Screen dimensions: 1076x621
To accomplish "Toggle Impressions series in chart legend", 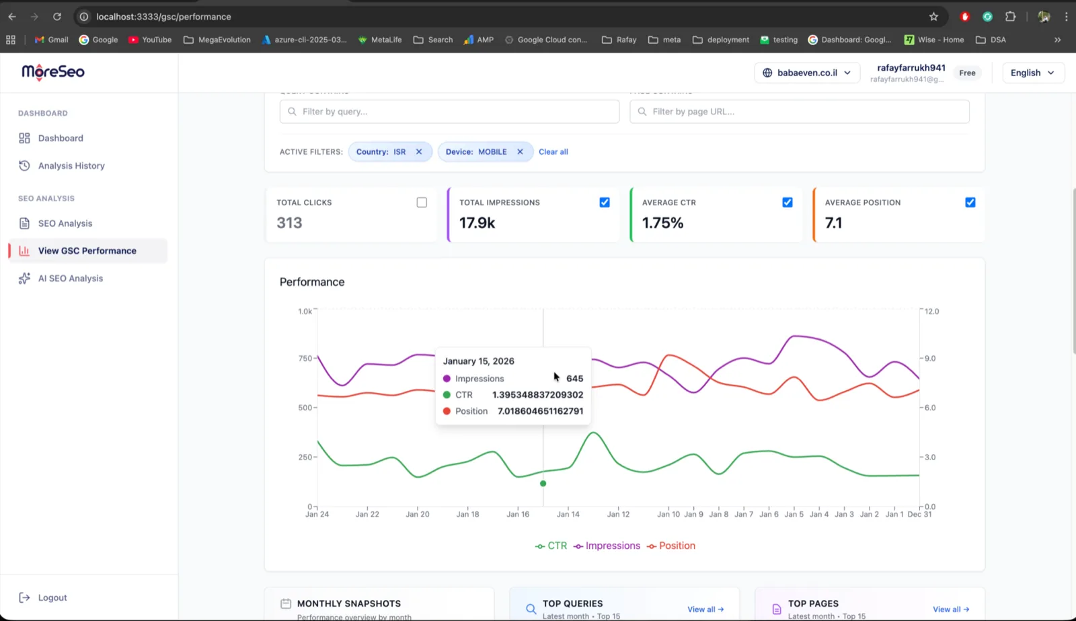I will [607, 546].
